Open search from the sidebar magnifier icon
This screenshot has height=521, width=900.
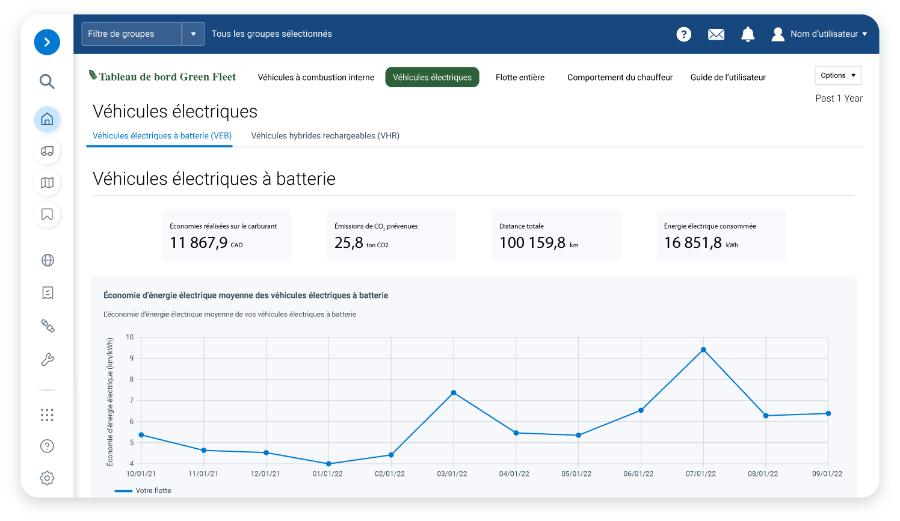(x=47, y=81)
